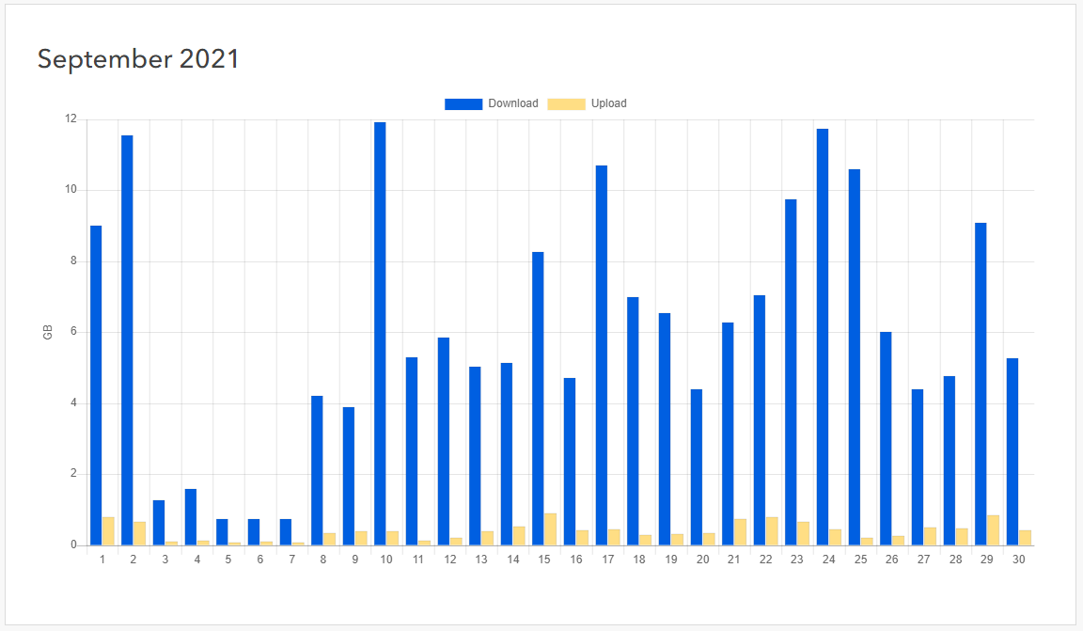Select the download bar for day 12
The image size is (1083, 631).
point(444,442)
